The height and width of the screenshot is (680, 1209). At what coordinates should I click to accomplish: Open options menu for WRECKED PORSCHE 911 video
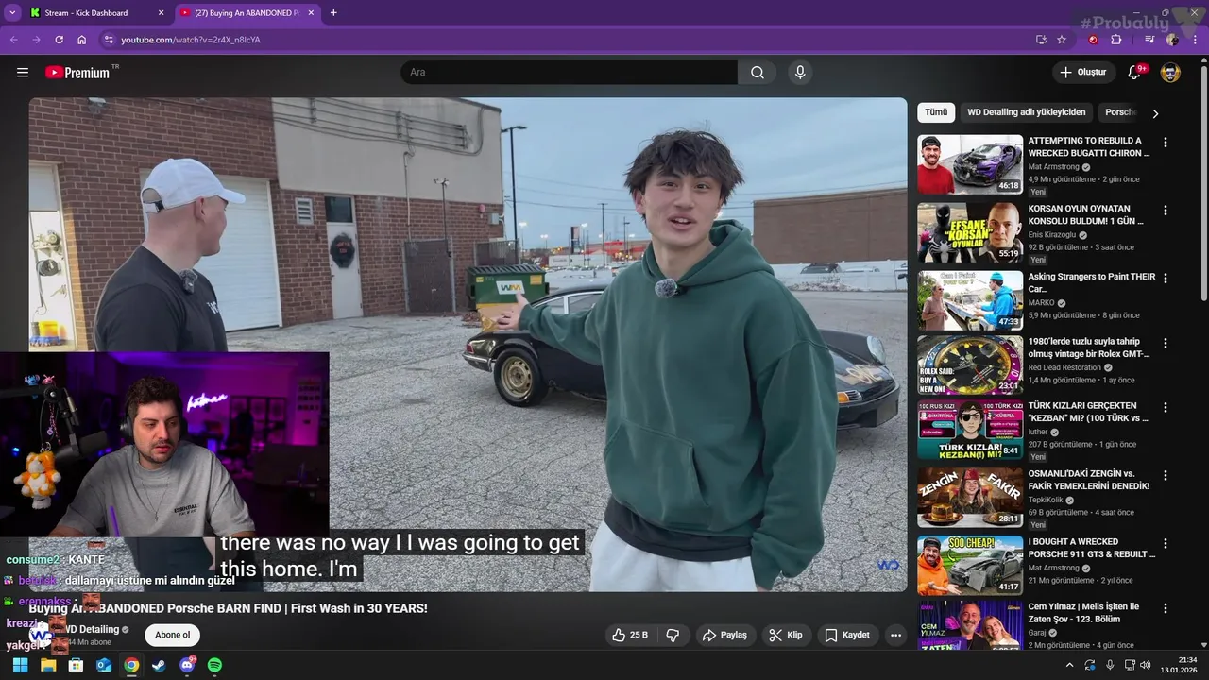click(x=1166, y=544)
